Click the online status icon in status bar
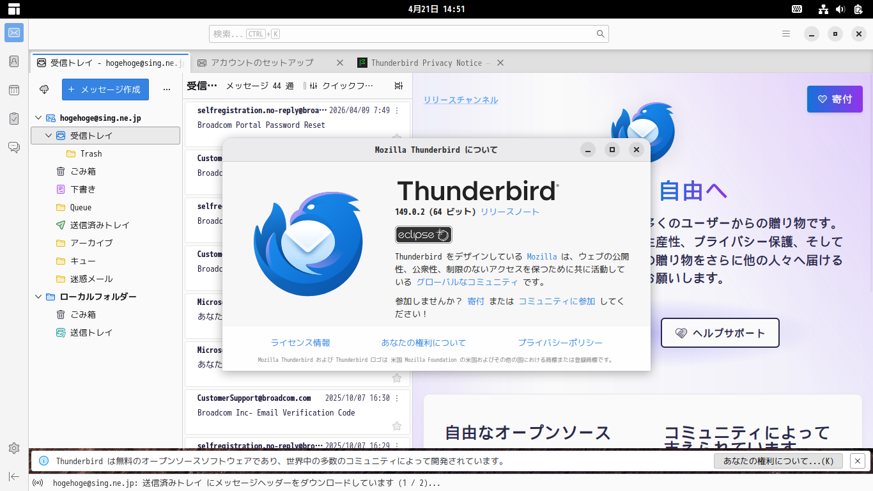Image resolution: width=873 pixels, height=491 pixels. click(38, 483)
